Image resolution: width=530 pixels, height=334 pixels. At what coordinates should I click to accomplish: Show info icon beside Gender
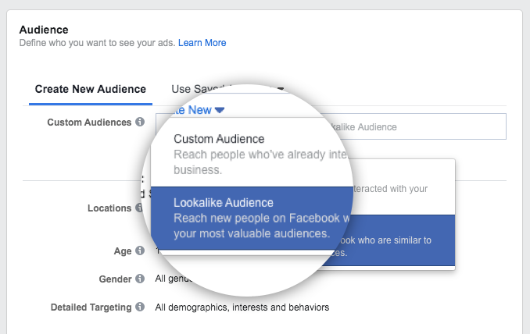140,279
